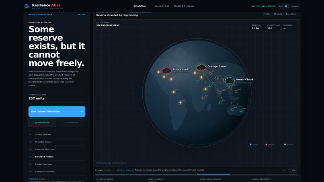Click bank node B05 on the globe
The image size is (324, 182).
(x=180, y=102)
